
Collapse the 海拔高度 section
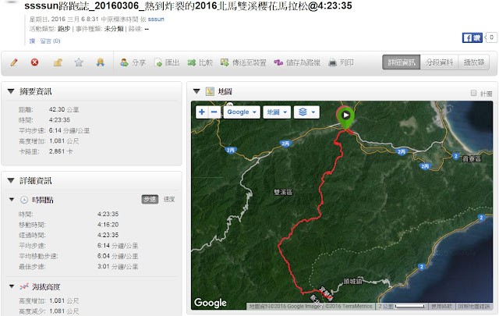(x=12, y=286)
